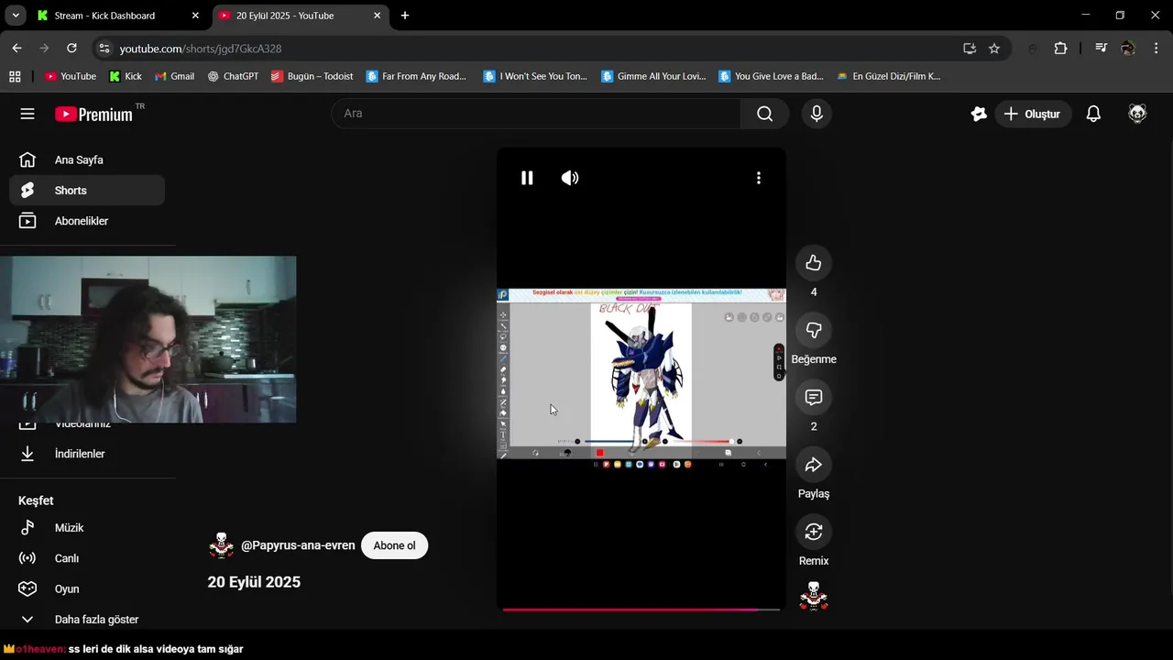1173x660 pixels.
Task: Open Müzik under Keşfet
Action: tap(87, 528)
